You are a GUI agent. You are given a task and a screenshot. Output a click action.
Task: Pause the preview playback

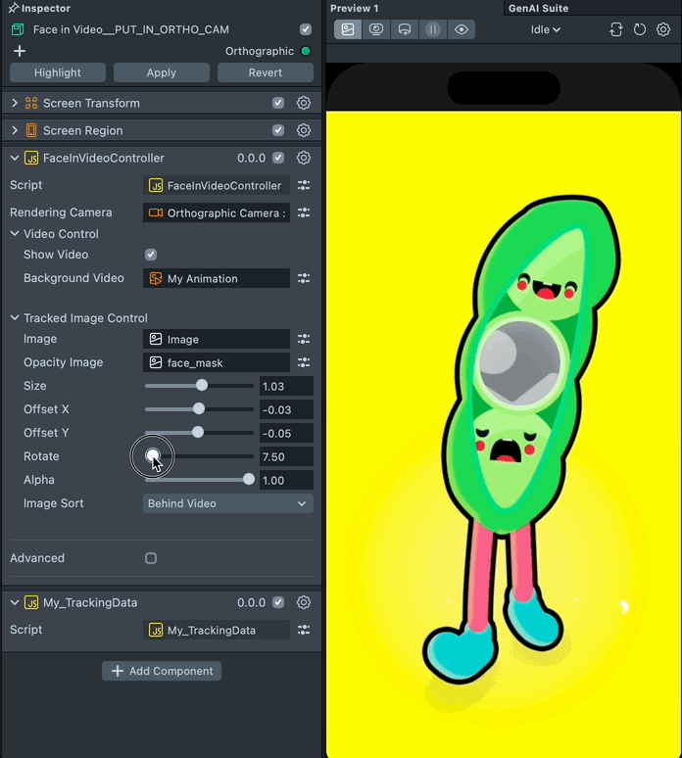(x=433, y=29)
